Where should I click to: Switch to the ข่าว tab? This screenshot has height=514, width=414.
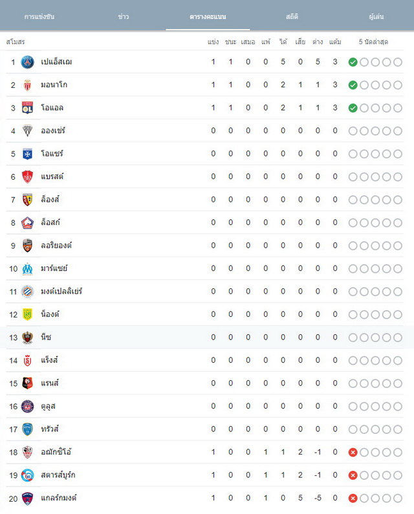point(124,16)
